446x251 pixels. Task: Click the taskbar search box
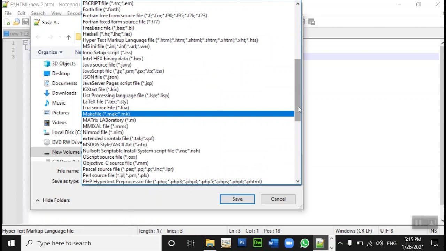[x=92, y=243]
